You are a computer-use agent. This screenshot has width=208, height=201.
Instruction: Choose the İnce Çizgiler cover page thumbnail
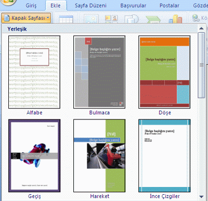tap(164, 156)
